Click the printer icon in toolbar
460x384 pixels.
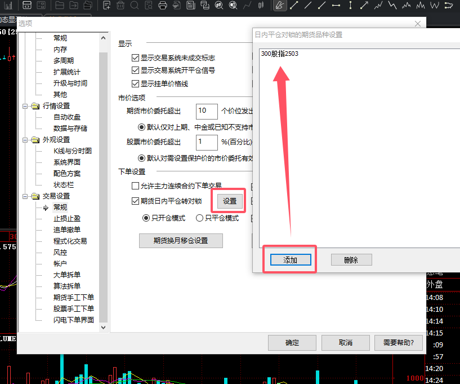tap(163, 5)
